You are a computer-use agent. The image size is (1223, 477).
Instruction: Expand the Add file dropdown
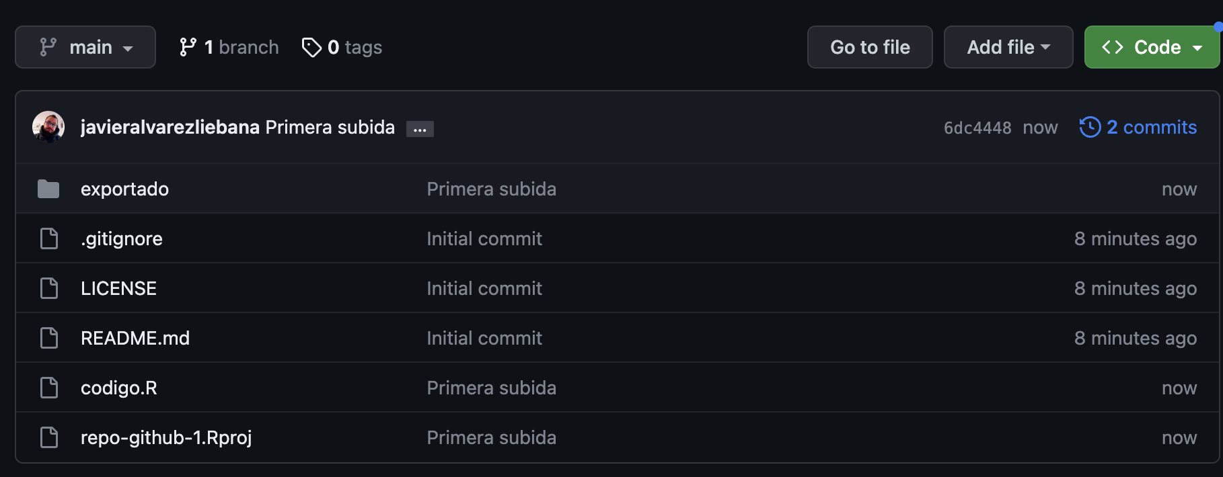[1008, 47]
